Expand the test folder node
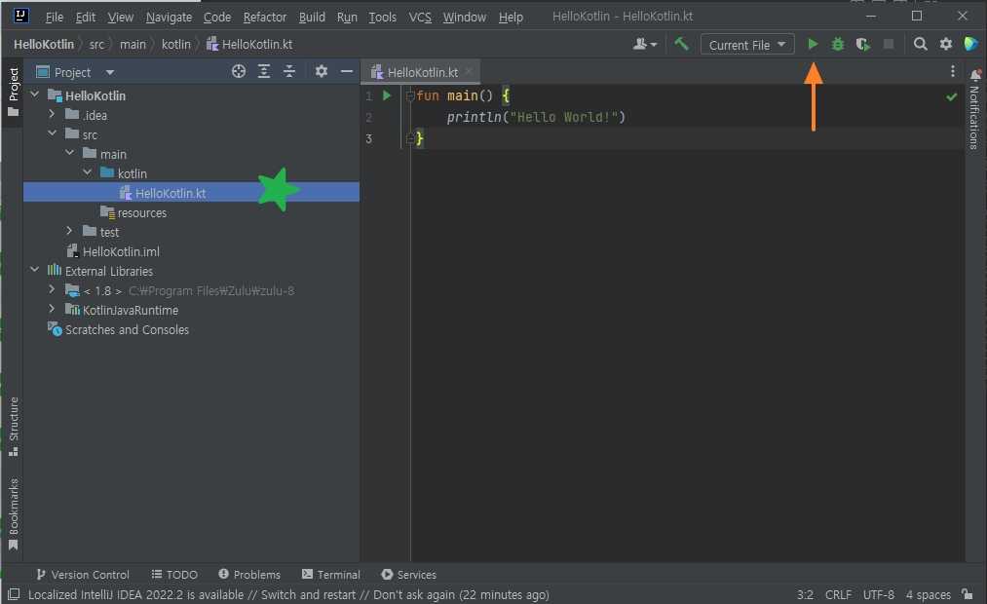 click(x=70, y=232)
